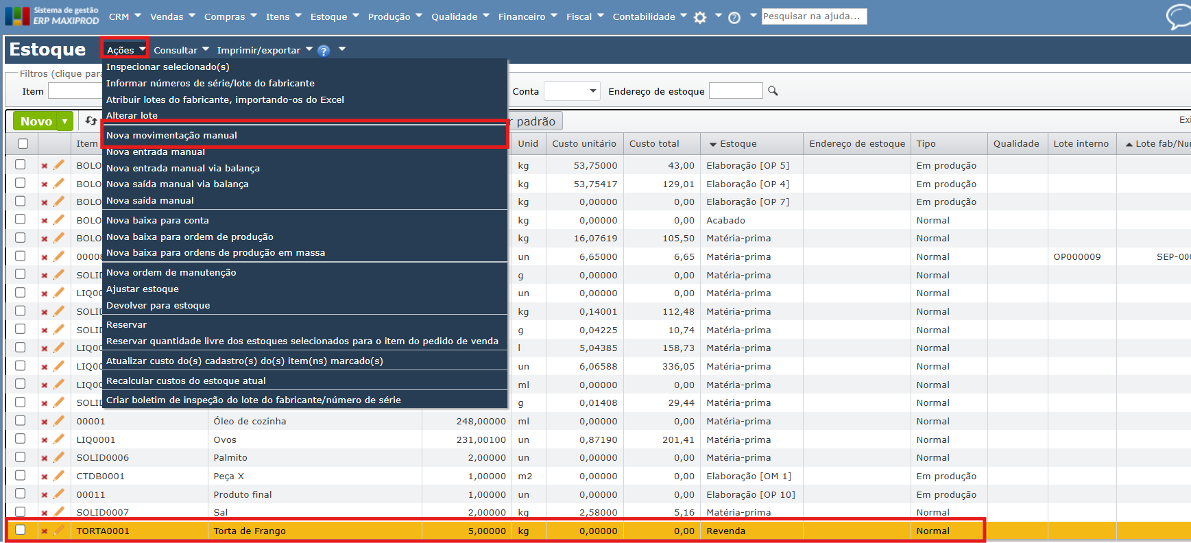Click the refresh icon next to Novo
Viewport: 1191px width, 543px height.
tap(91, 121)
